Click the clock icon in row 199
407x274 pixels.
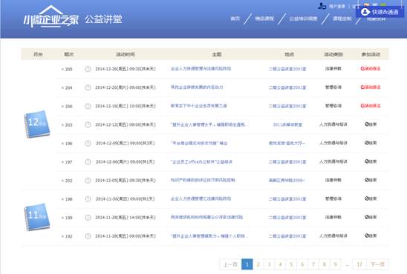point(88,218)
